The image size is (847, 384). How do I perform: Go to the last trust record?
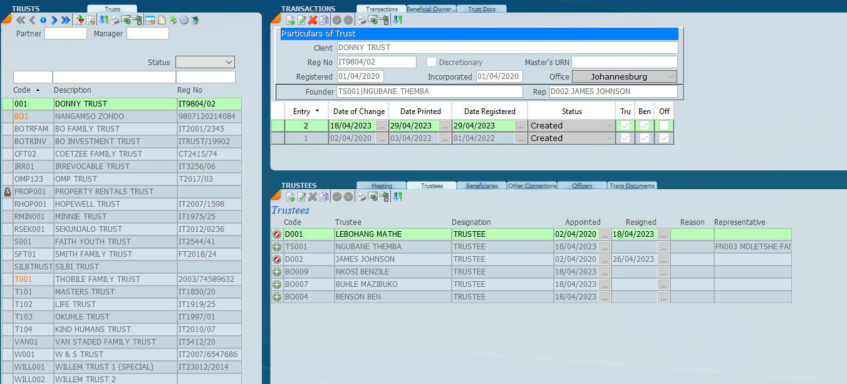[66, 20]
